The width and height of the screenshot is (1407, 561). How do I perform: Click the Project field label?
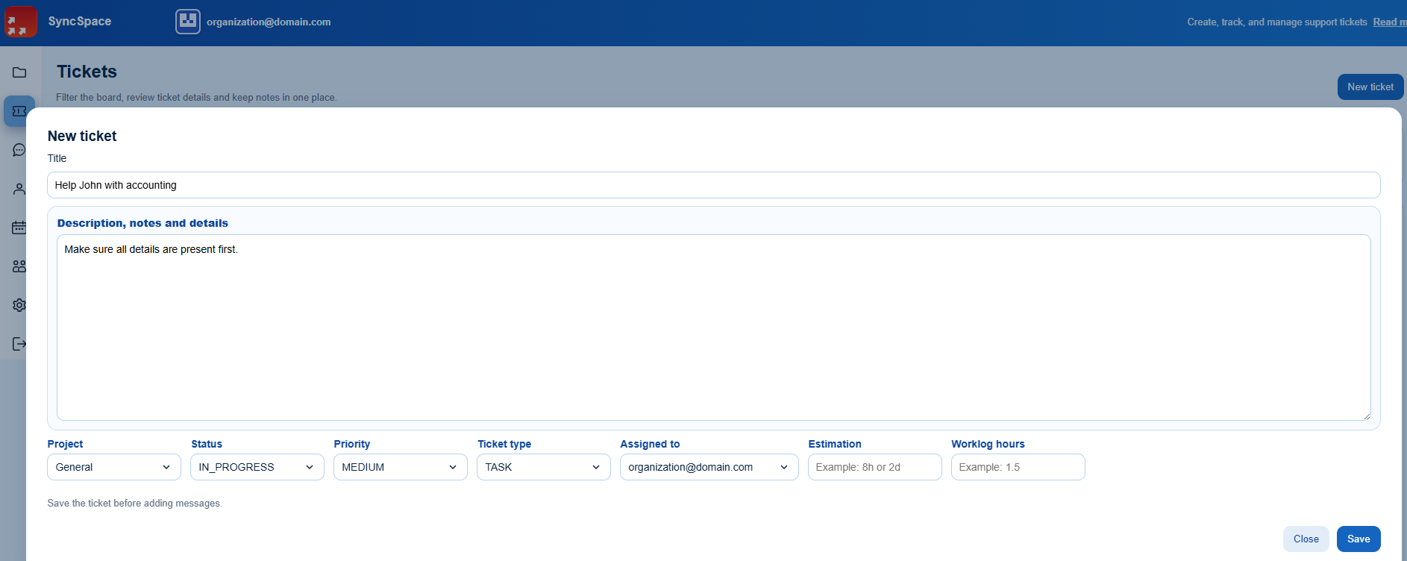pyautogui.click(x=66, y=444)
